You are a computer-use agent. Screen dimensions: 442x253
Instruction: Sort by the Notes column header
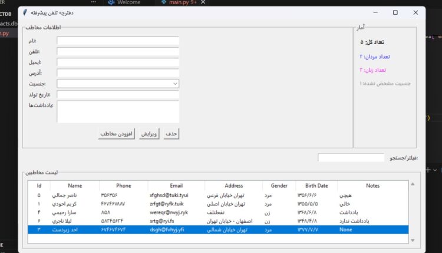click(372, 186)
